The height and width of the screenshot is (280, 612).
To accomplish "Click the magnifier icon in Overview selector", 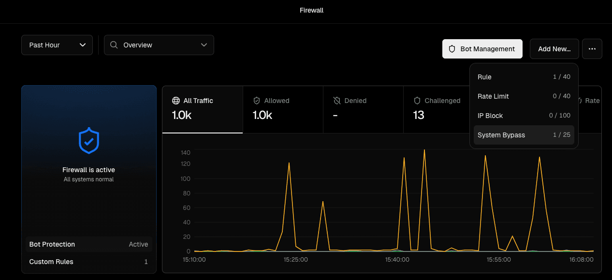I will 114,45.
